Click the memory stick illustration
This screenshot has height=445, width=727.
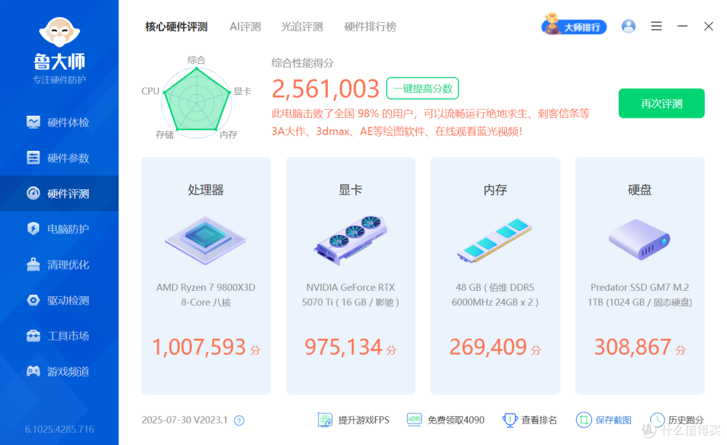495,240
